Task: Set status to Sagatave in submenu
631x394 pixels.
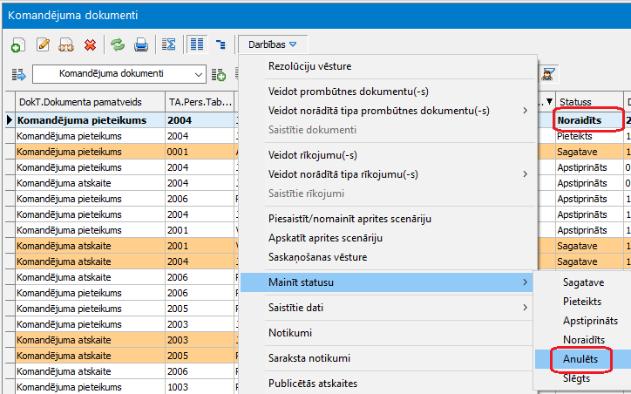Action: pyautogui.click(x=583, y=282)
